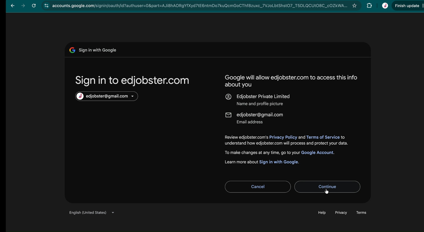Click the browser forward arrow
The width and height of the screenshot is (424, 232).
[23, 6]
